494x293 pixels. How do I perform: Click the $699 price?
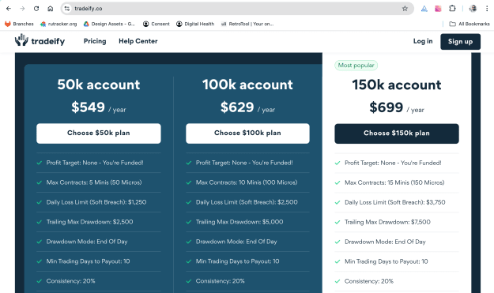[x=387, y=107]
